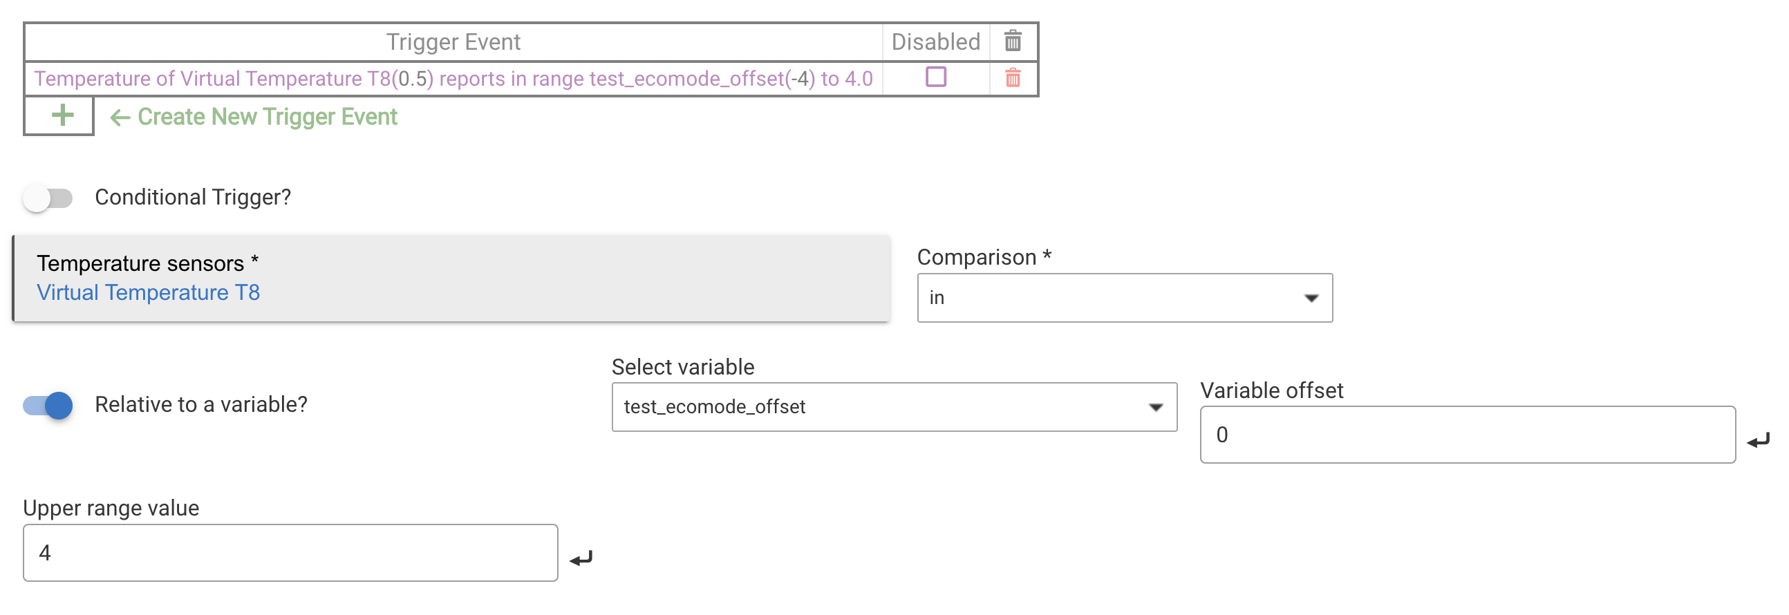Confirm Upper range value using enter arrow
The height and width of the screenshot is (615, 1789).
coord(581,558)
